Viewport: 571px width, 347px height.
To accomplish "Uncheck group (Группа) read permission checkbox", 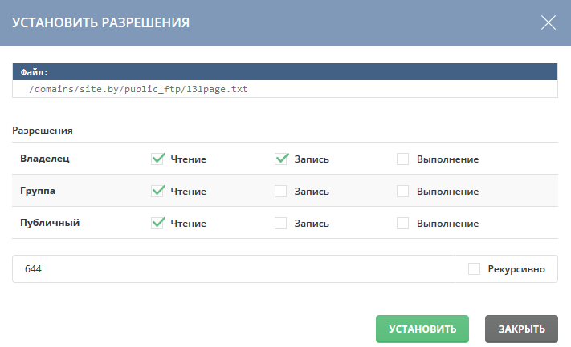I will (158, 191).
